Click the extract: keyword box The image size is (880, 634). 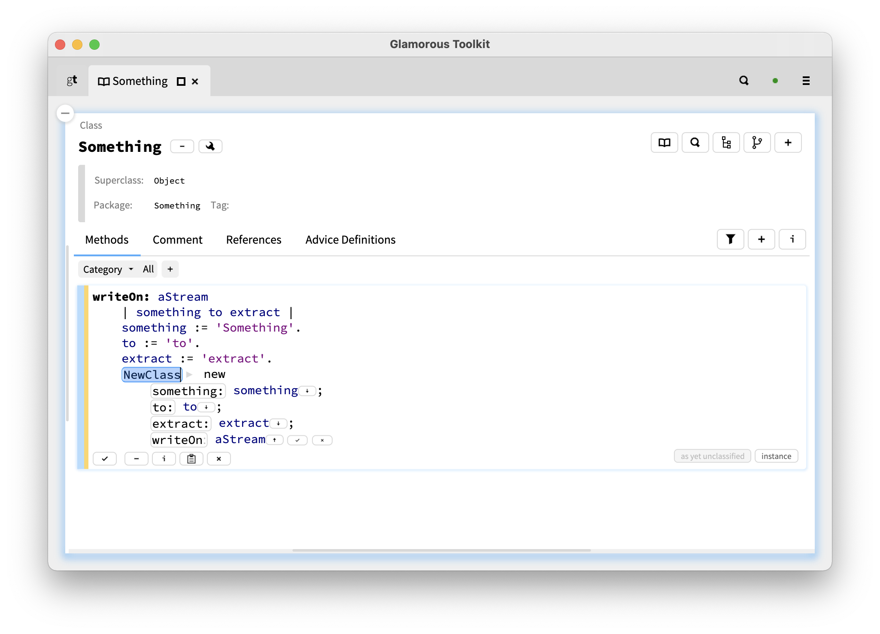tap(181, 423)
